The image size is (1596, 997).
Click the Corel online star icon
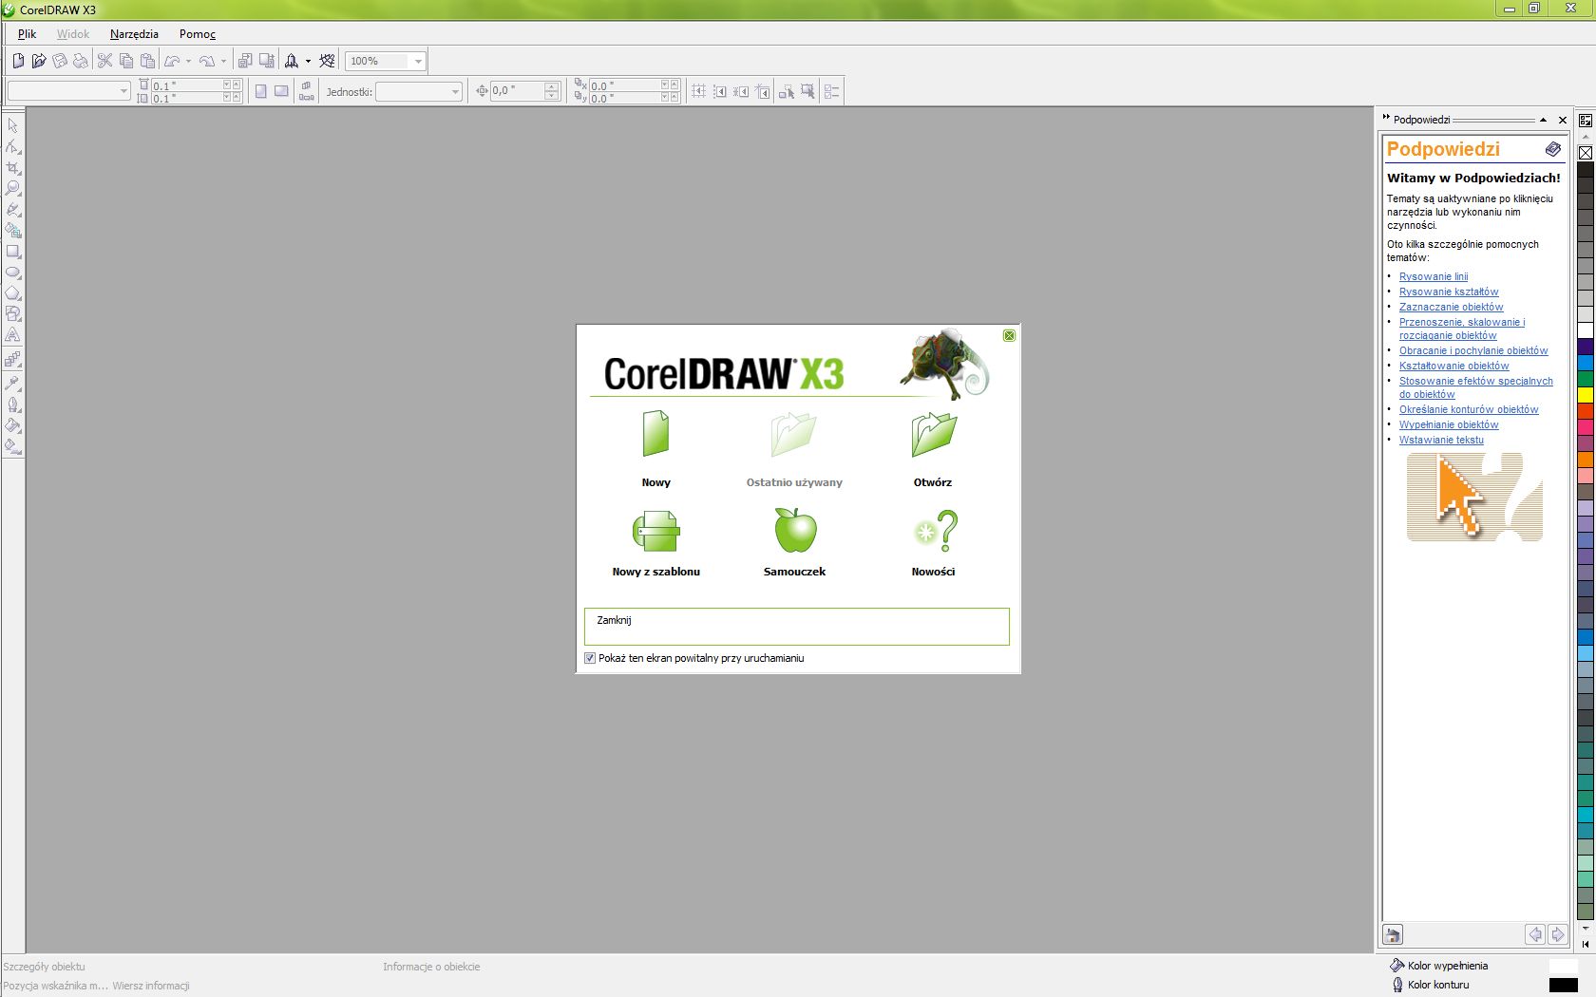click(327, 61)
